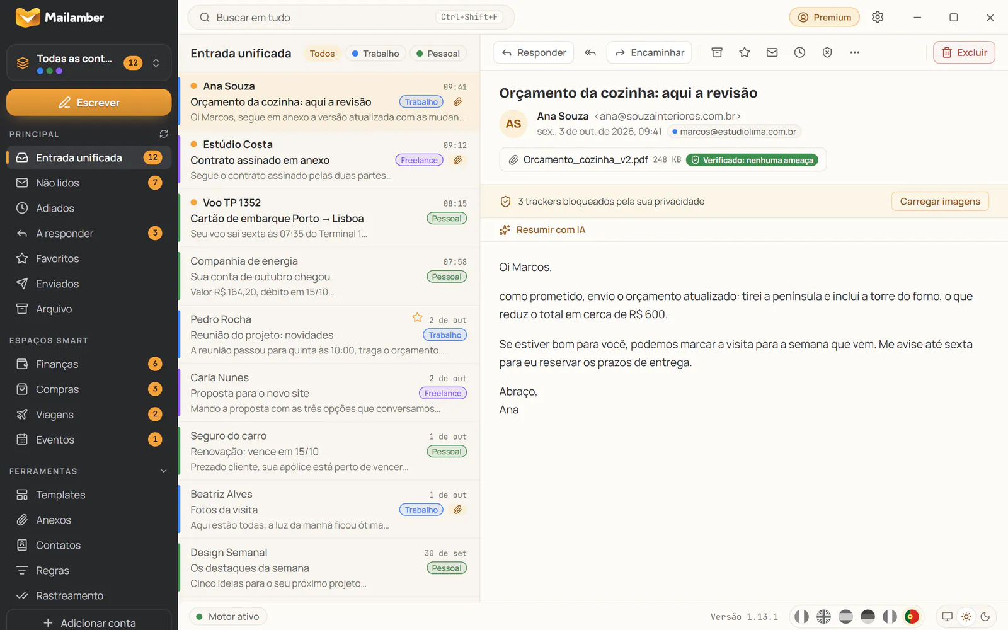Refresh mailboxes next to PRINCIPAL heading
The height and width of the screenshot is (630, 1008).
164,134
